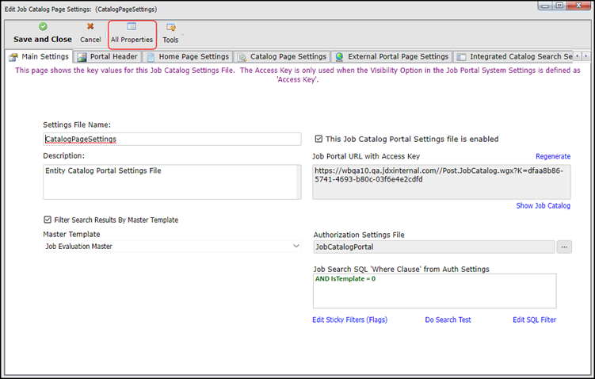
Task: Click the Home Page Settings document icon
Action: click(x=151, y=57)
